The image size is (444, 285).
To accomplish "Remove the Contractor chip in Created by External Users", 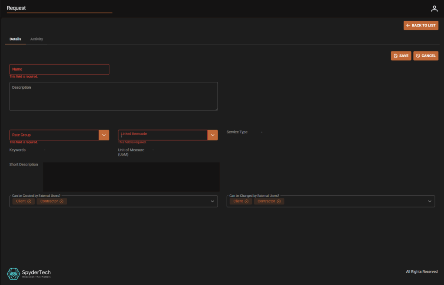I will point(62,201).
